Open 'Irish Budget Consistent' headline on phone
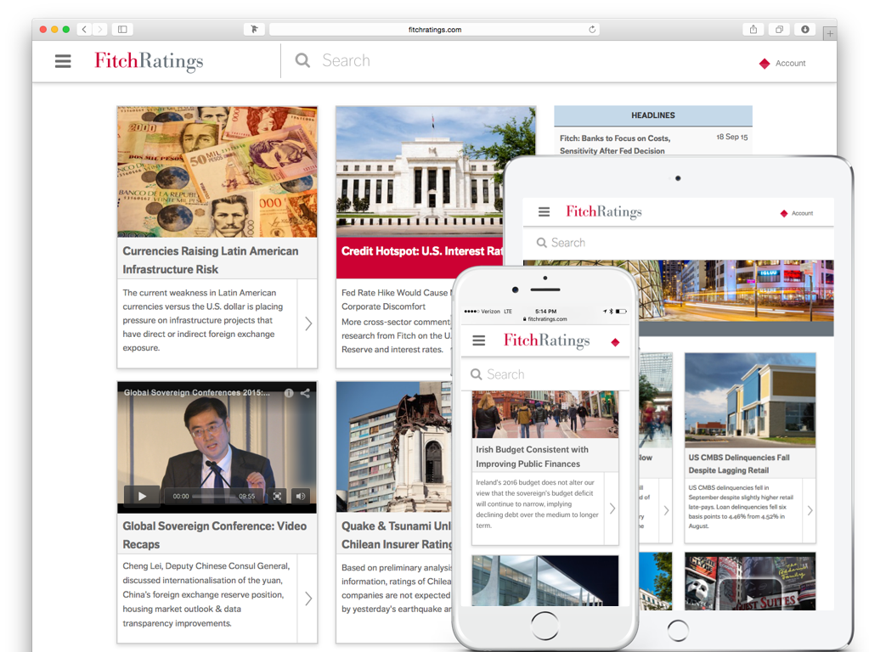Image resolution: width=869 pixels, height=652 pixels. tap(532, 457)
